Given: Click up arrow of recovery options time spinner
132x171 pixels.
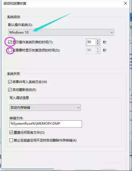Looking at the screenshot, I should click(x=98, y=49).
